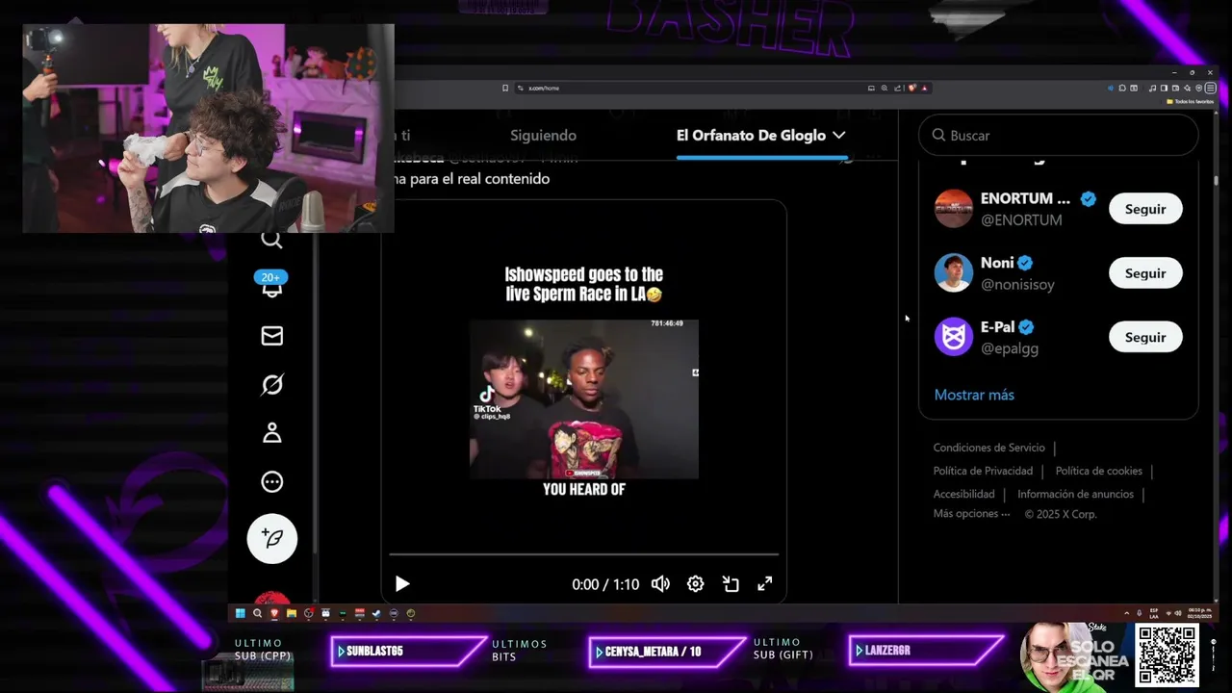Play the Ishowspeed video
Viewport: 1232px width, 693px height.
tap(402, 584)
